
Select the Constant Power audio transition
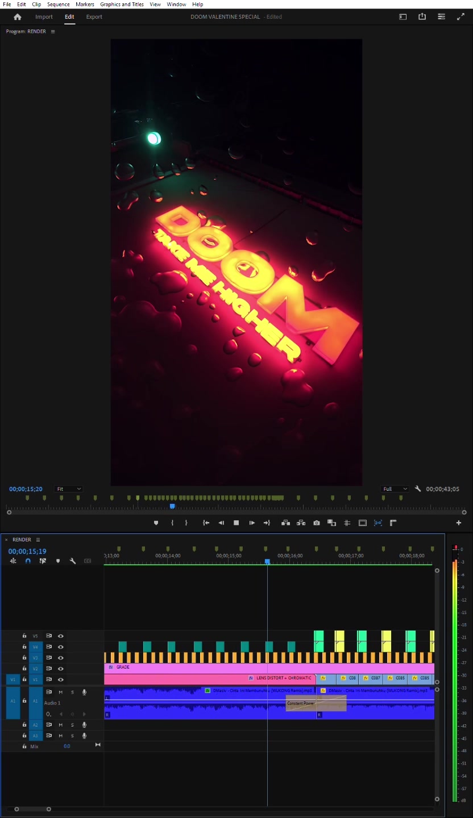(316, 703)
